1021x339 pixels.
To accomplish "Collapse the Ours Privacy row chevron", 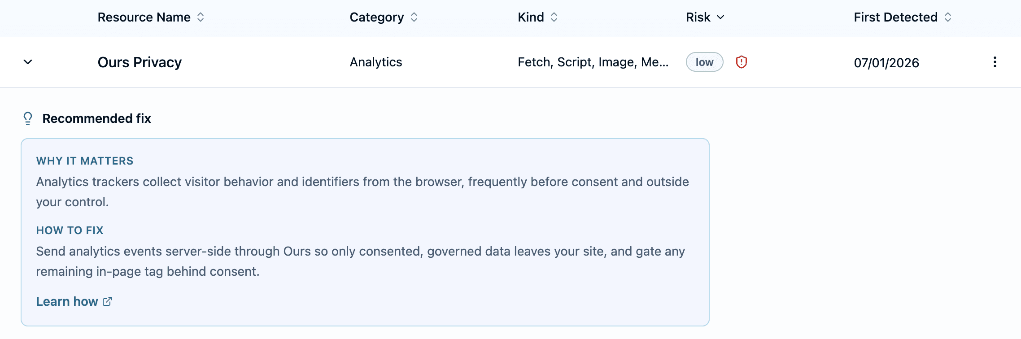I will [28, 62].
